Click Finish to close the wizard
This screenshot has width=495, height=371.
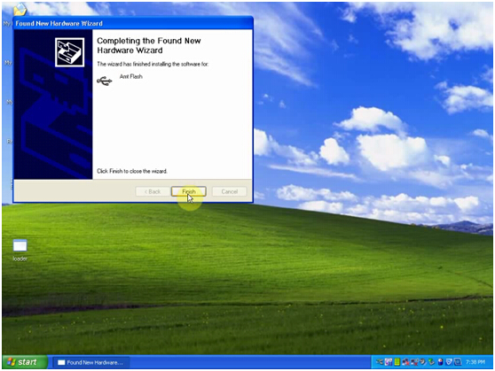click(188, 191)
